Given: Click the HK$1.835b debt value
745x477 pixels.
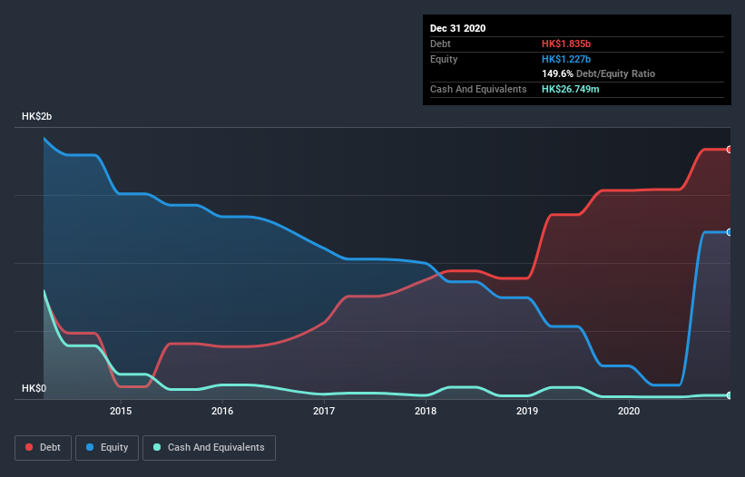Looking at the screenshot, I should [566, 44].
